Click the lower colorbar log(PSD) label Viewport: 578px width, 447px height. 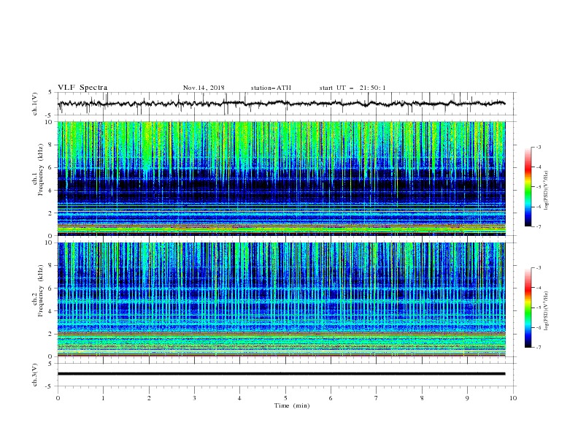click(x=547, y=310)
